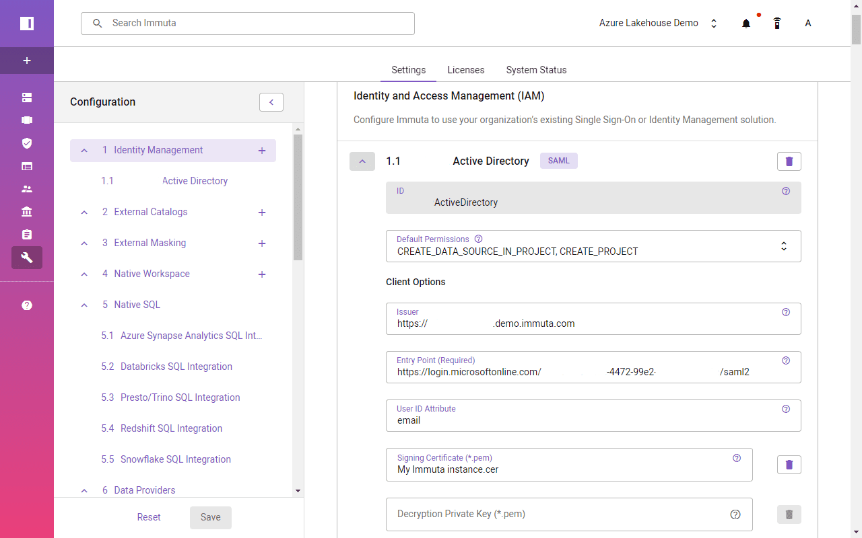
Task: Open the Audit clipboard icon
Action: [x=27, y=235]
